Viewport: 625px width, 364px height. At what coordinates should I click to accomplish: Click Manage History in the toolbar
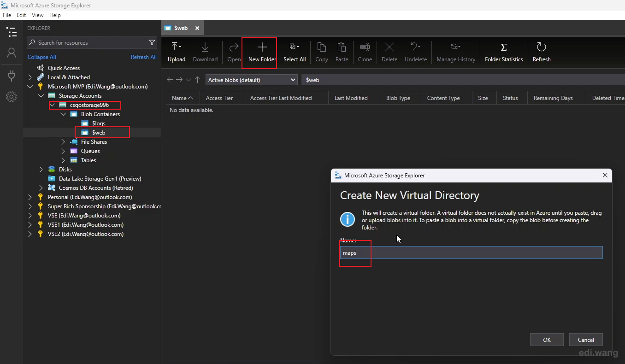tap(456, 52)
